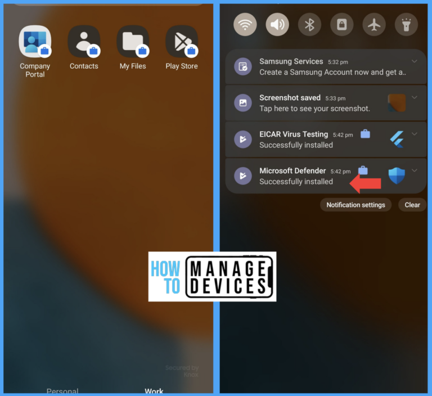Expand the Samsung Services notification
The image size is (432, 396).
pyautogui.click(x=415, y=61)
